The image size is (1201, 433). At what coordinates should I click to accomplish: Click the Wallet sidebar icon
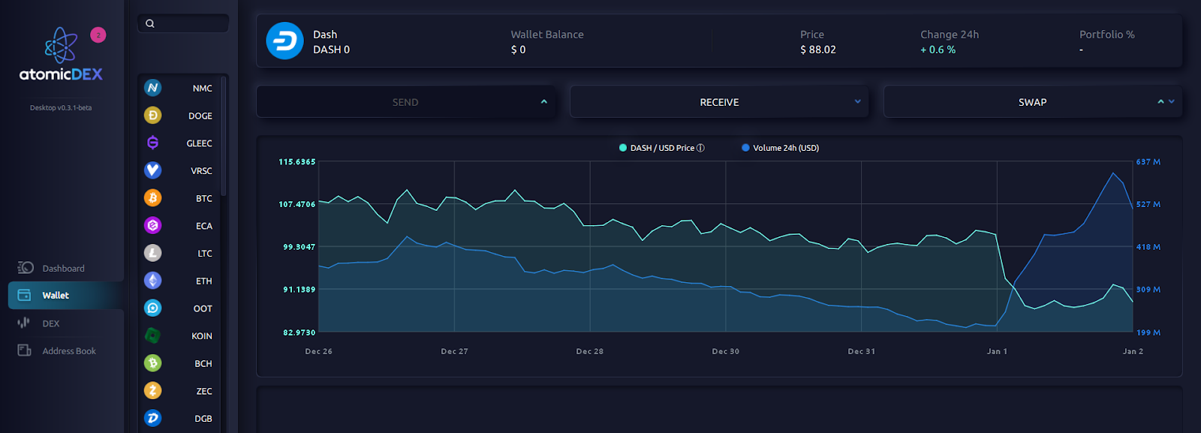click(25, 295)
